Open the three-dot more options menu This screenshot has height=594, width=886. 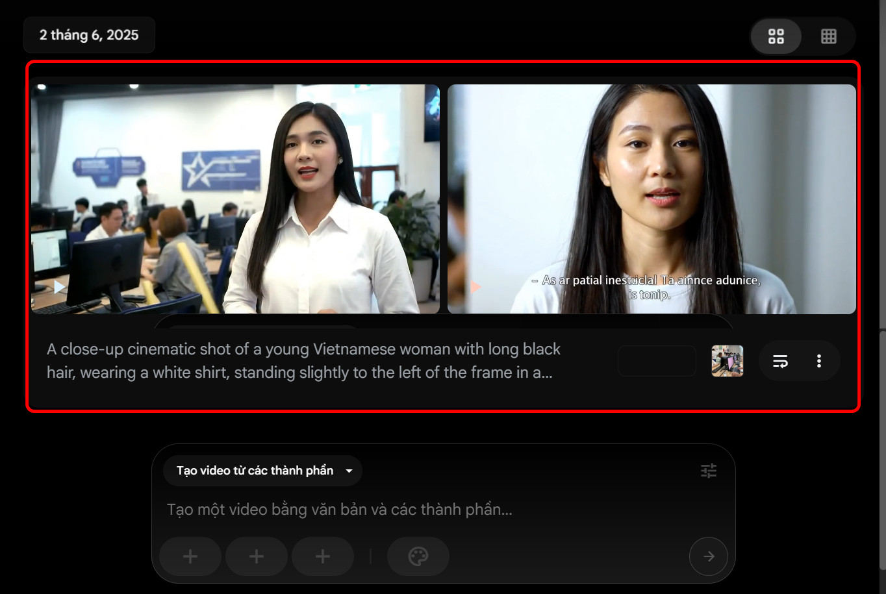(818, 361)
